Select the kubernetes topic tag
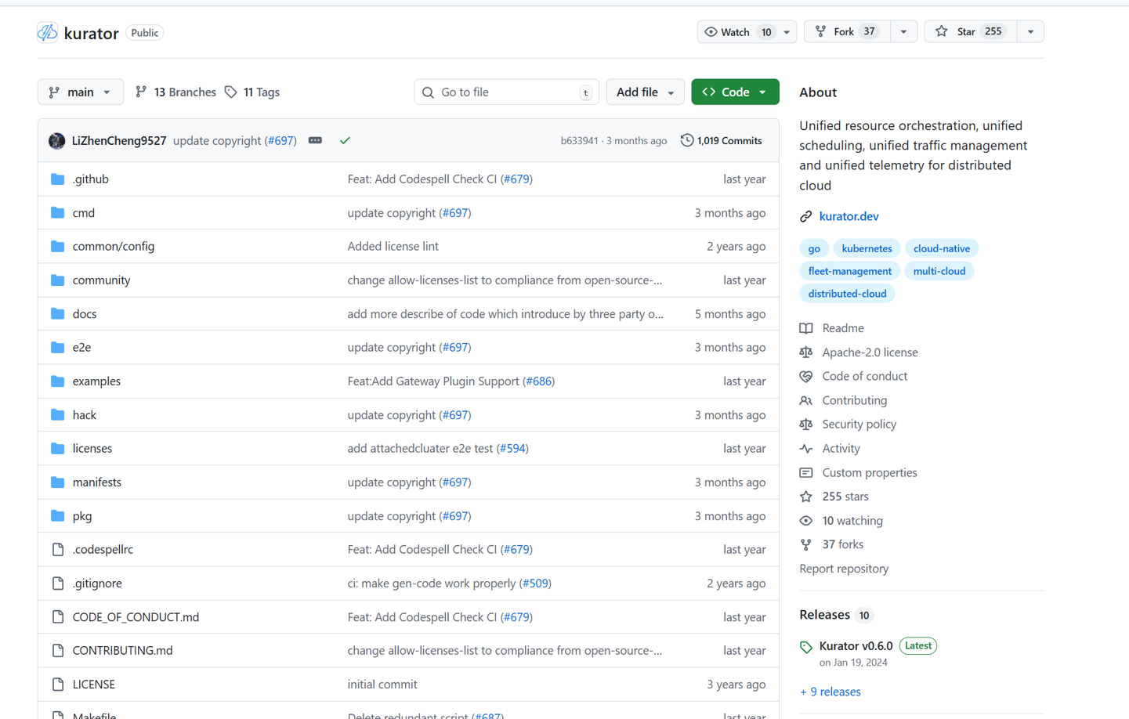 click(x=867, y=248)
